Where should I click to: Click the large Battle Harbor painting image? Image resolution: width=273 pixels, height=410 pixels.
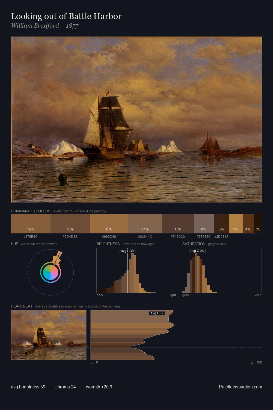tap(136, 119)
